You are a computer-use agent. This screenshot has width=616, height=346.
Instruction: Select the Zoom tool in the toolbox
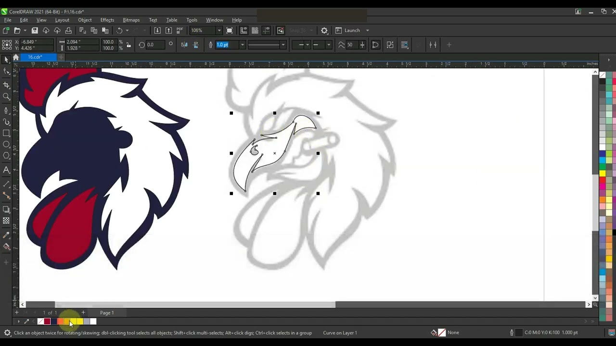[x=6, y=97]
